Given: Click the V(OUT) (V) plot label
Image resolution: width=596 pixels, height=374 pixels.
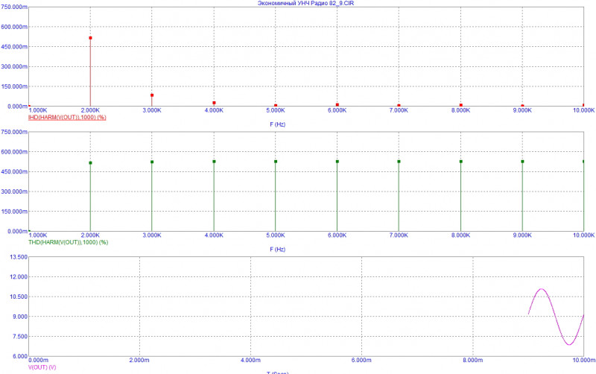Looking at the screenshot, I should (x=42, y=367).
